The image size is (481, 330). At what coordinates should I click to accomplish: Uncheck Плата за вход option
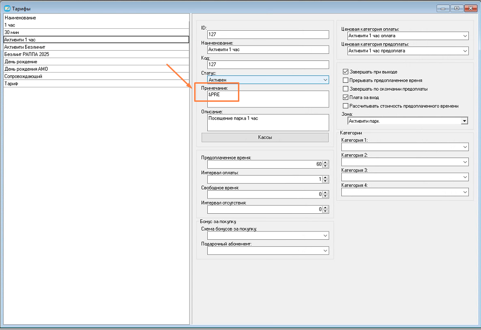pyautogui.click(x=346, y=98)
